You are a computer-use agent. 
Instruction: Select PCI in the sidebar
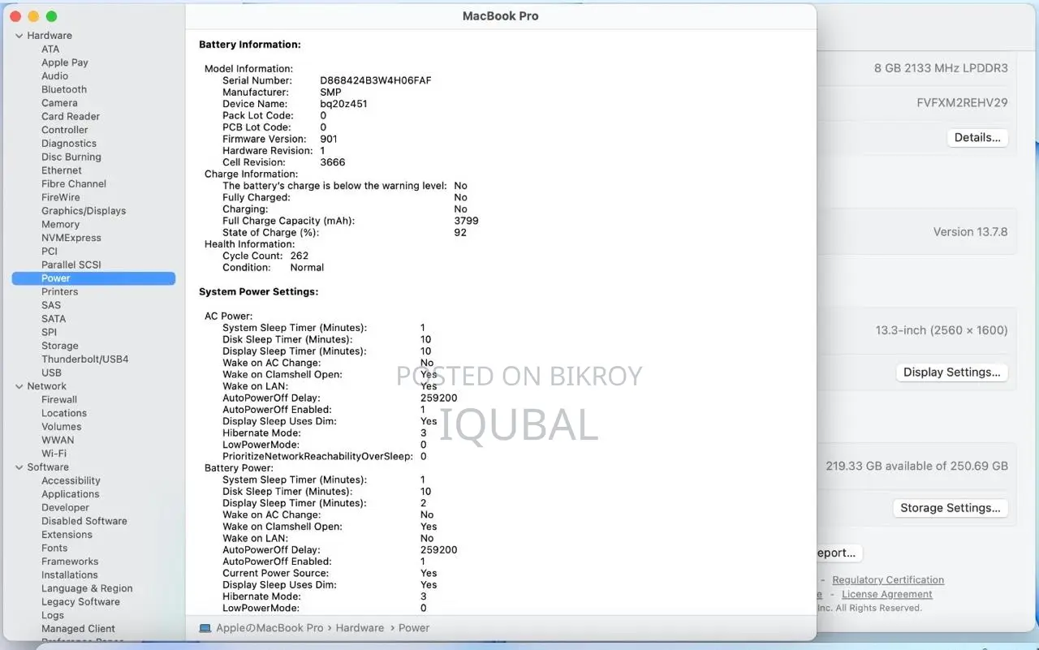(50, 252)
